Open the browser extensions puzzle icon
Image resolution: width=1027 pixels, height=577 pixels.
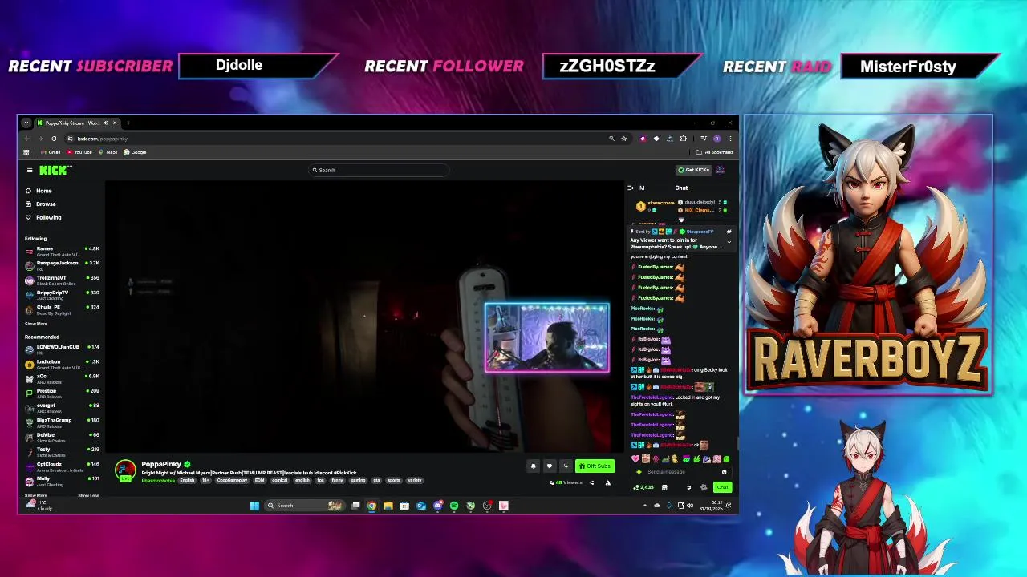pos(684,139)
